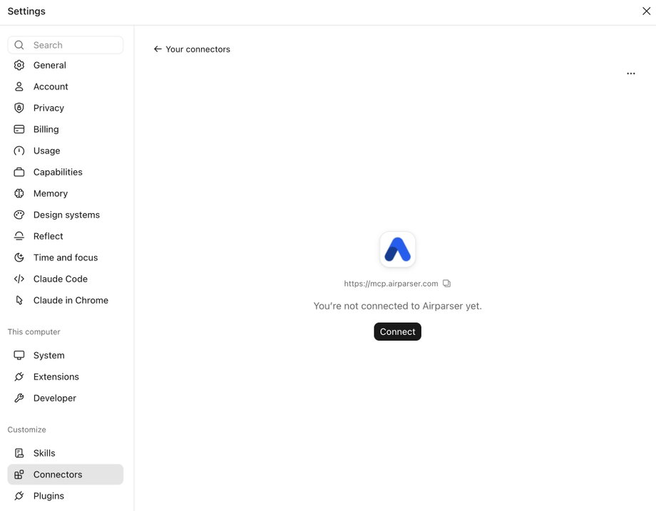This screenshot has width=656, height=511.
Task: Click the Extensions plug icon
Action: pyautogui.click(x=19, y=376)
